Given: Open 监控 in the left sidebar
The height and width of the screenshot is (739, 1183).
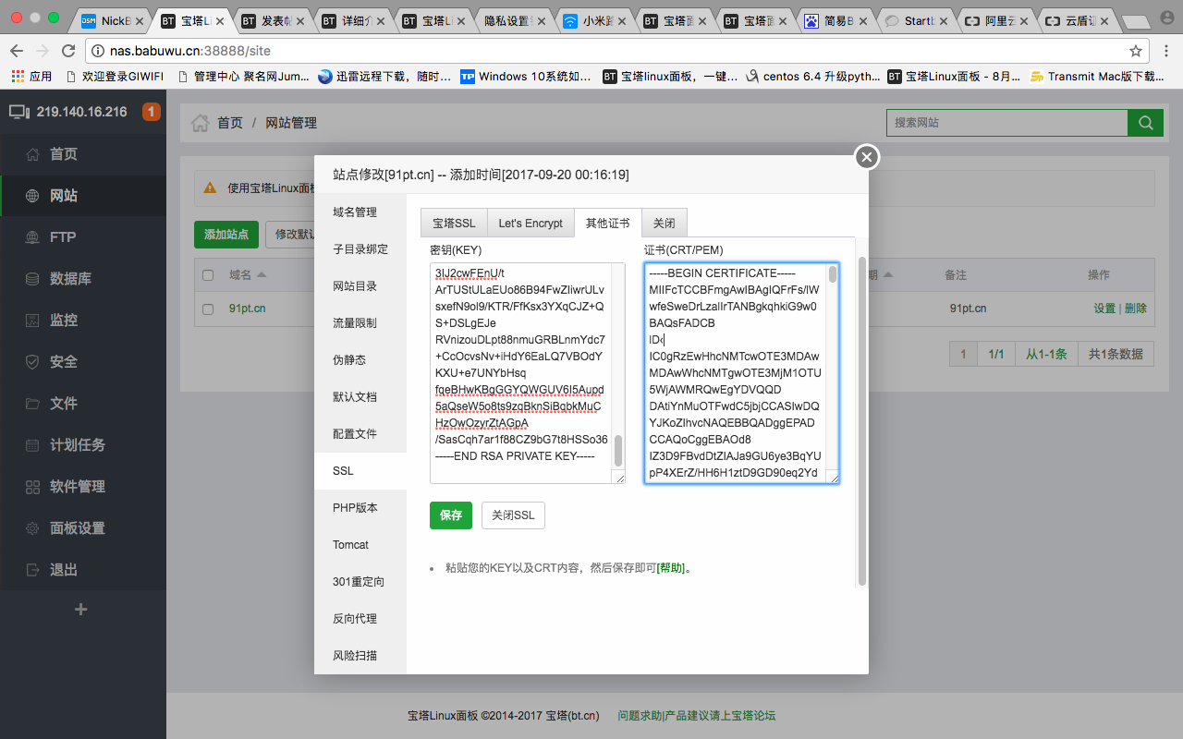Looking at the screenshot, I should pyautogui.click(x=83, y=321).
